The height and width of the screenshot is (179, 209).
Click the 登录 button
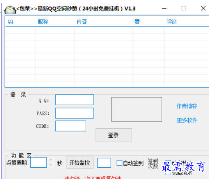tap(114, 135)
